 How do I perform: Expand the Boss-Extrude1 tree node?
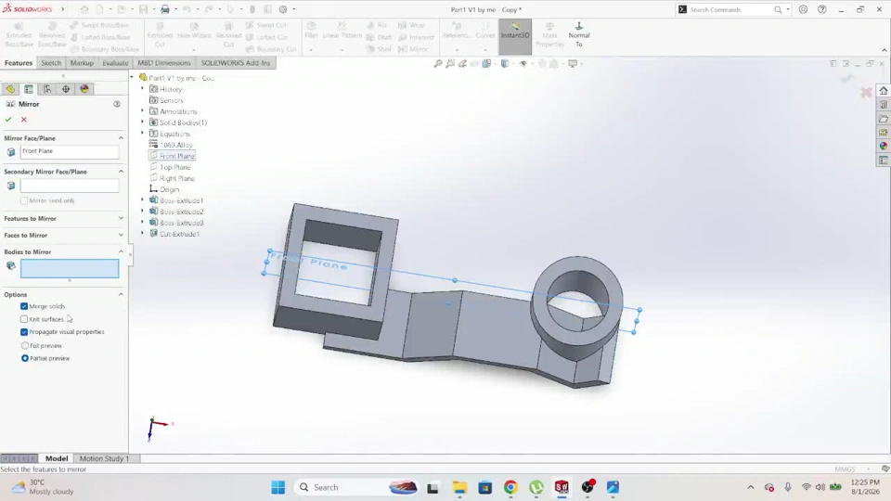143,200
